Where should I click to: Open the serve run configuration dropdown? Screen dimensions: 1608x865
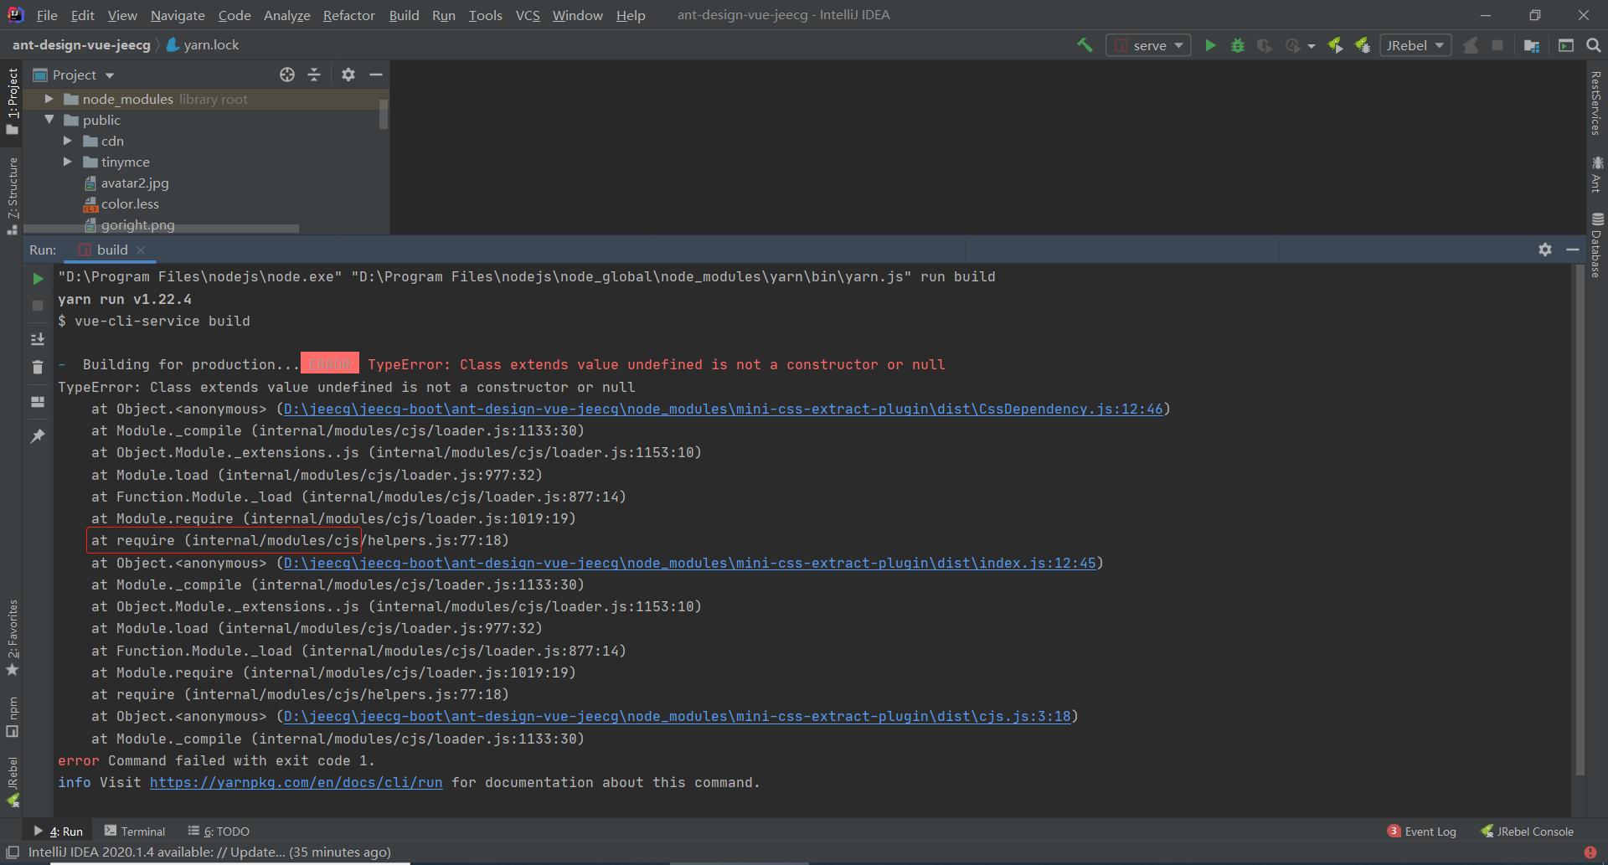(1148, 45)
